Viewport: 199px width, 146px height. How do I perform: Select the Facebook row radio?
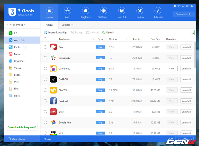tap(45, 101)
